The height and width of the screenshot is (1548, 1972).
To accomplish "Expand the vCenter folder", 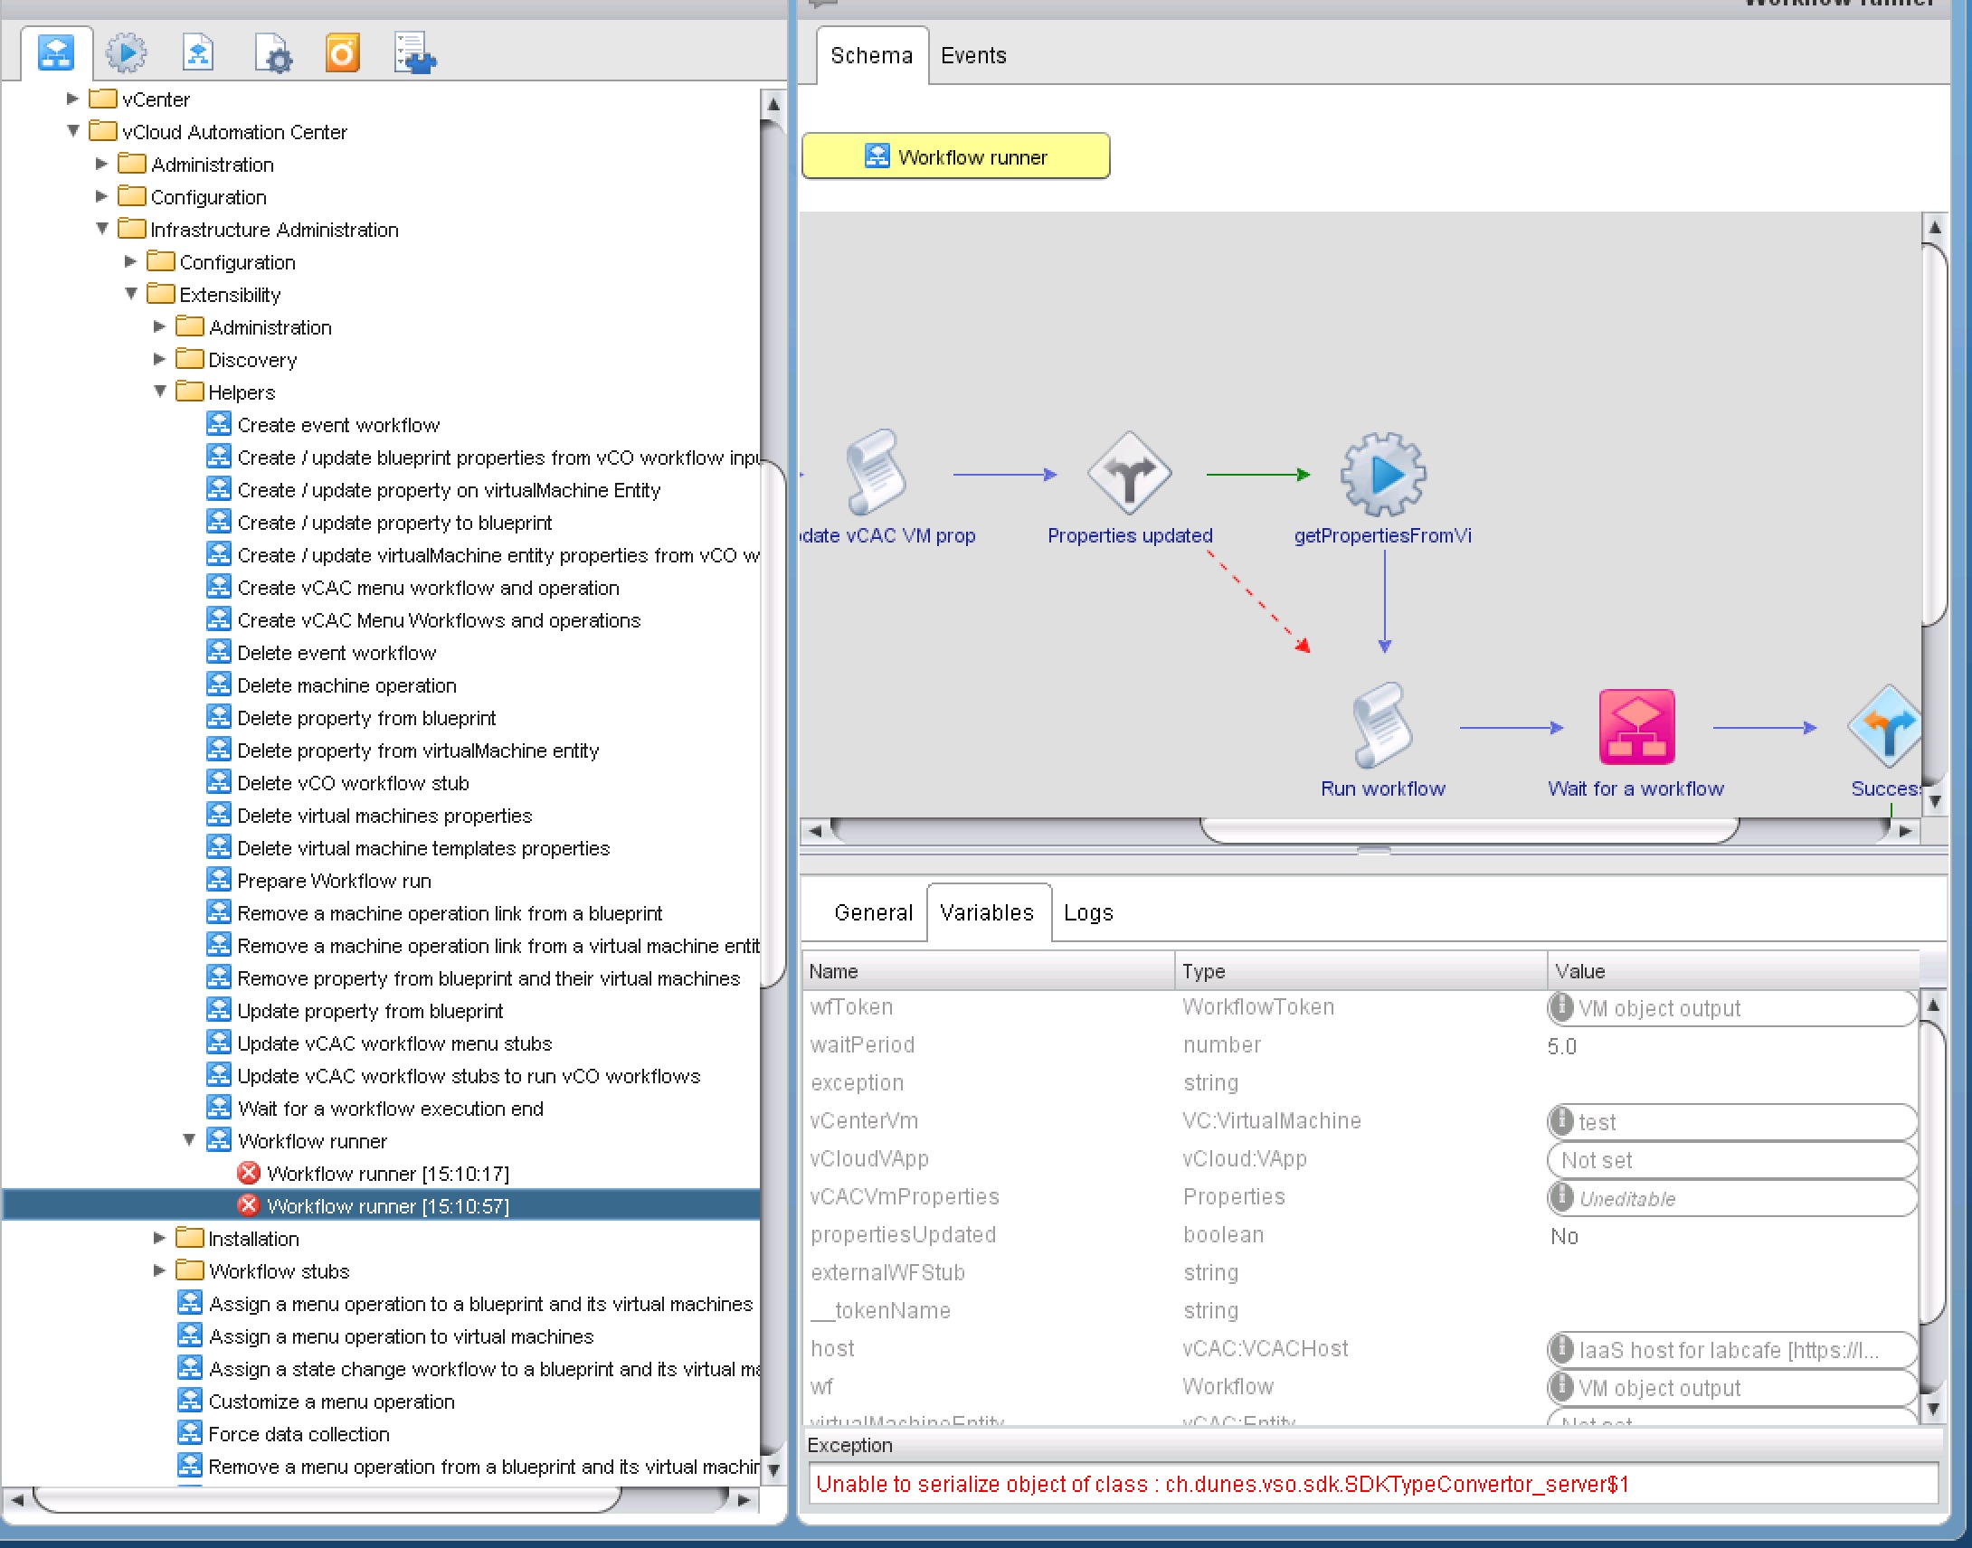I will (73, 99).
